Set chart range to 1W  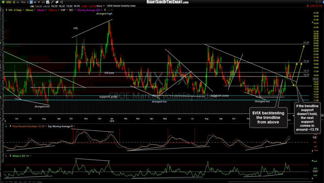coord(29,182)
